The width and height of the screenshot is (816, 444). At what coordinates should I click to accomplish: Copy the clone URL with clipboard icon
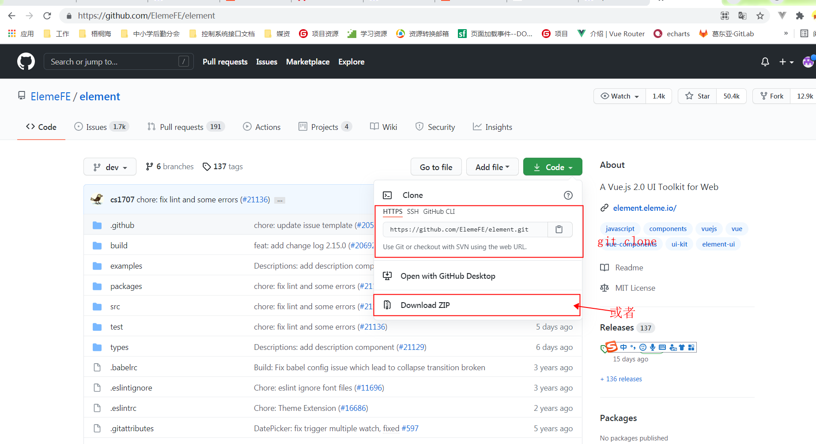point(559,229)
